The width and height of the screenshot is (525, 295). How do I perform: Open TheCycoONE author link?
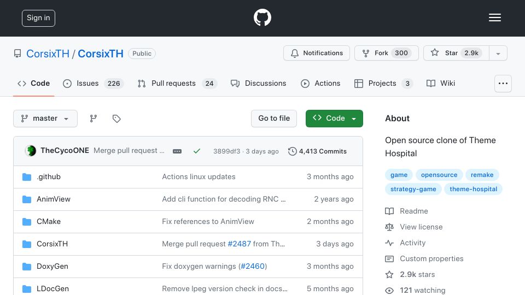[65, 151]
